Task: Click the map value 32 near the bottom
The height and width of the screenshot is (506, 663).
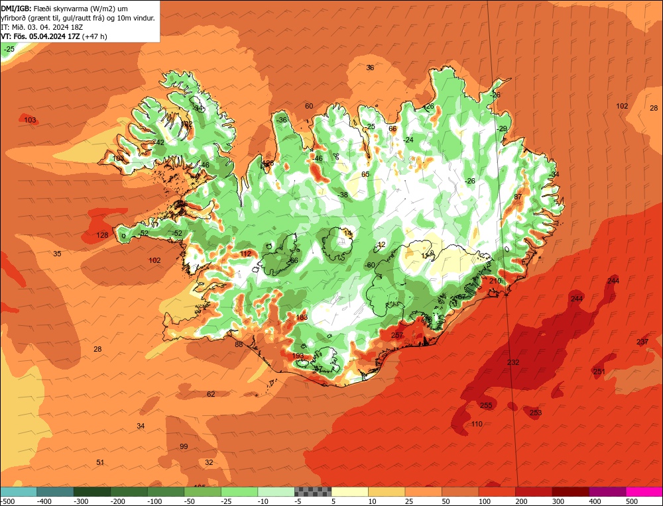Action: coord(210,462)
